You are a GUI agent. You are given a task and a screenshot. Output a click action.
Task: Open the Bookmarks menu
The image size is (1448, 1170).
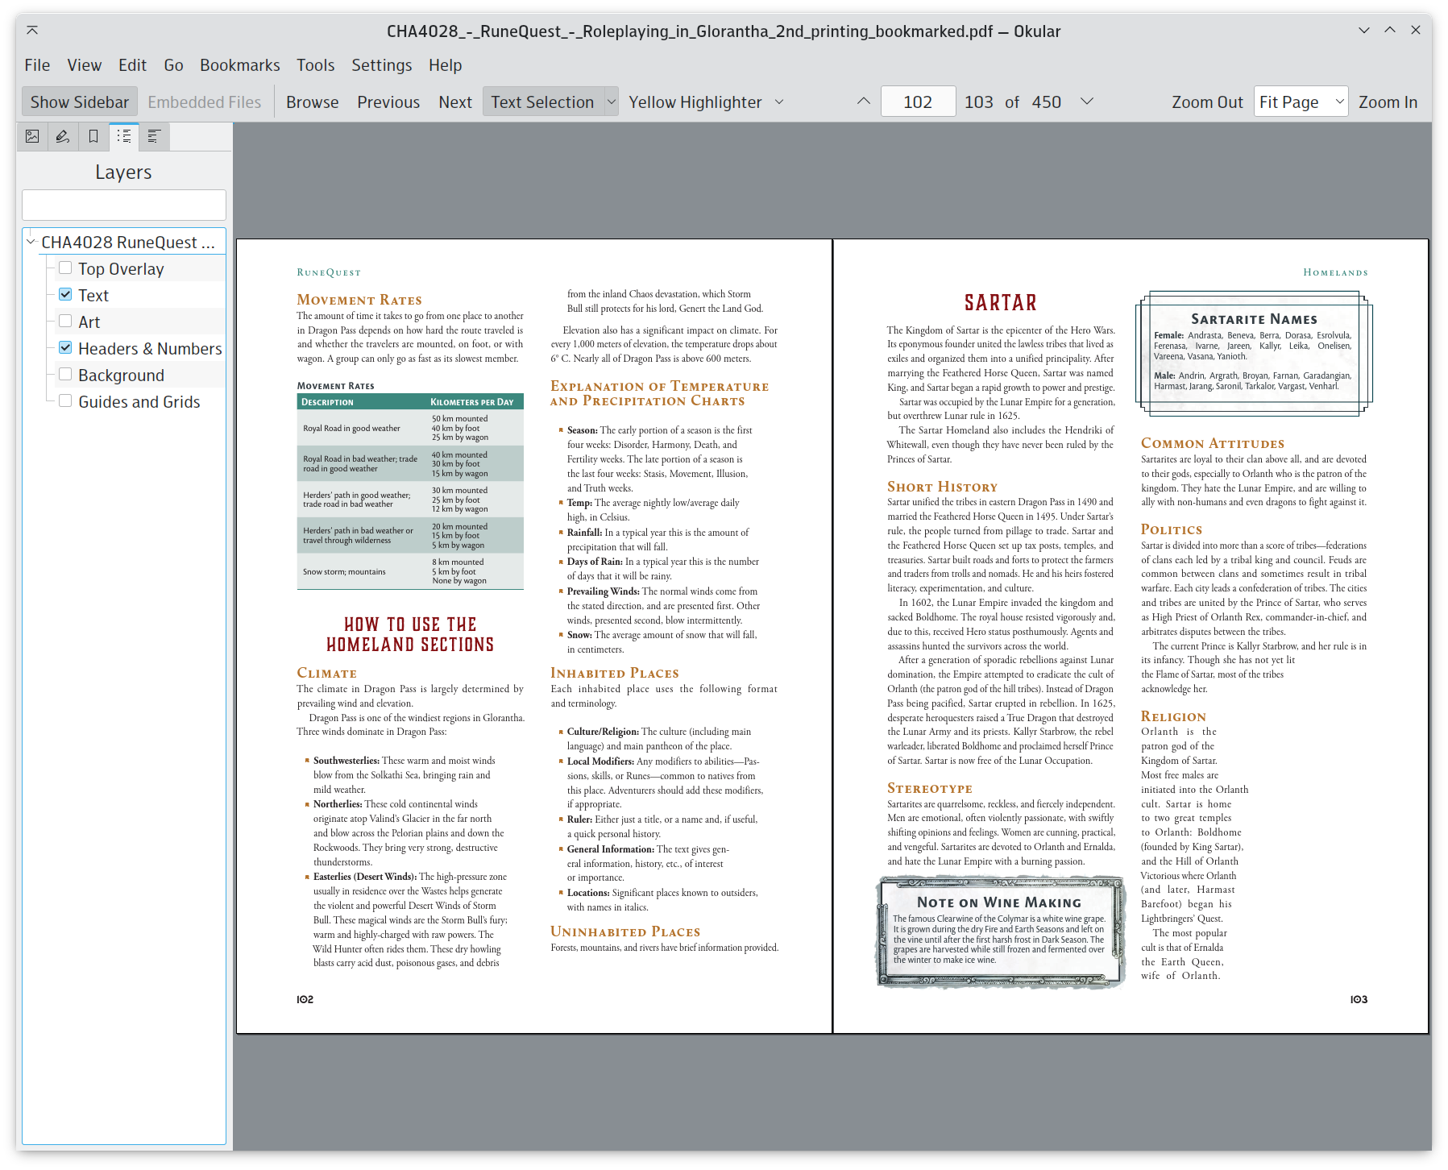tap(239, 64)
